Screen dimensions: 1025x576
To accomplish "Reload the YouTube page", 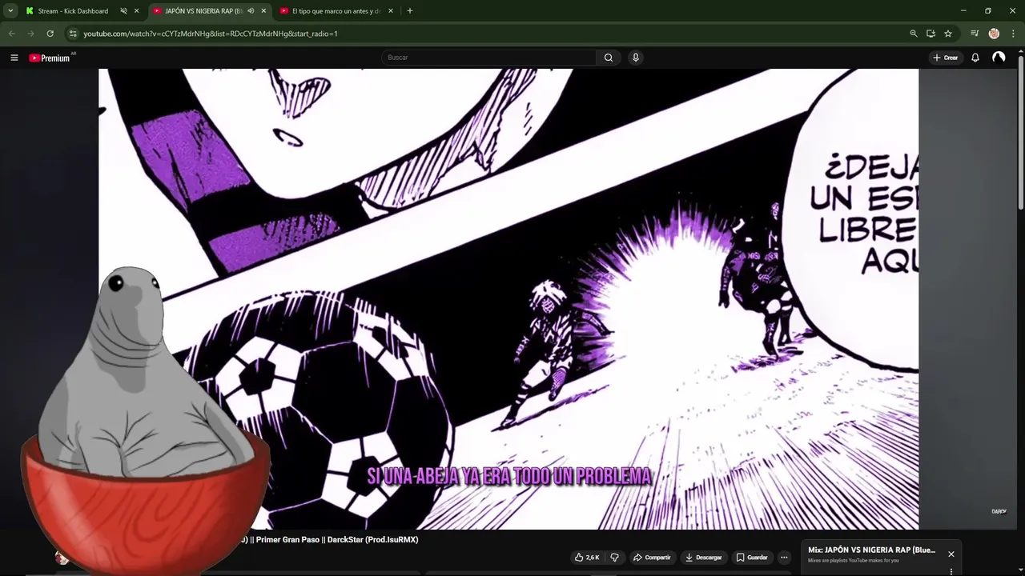I will pos(50,34).
